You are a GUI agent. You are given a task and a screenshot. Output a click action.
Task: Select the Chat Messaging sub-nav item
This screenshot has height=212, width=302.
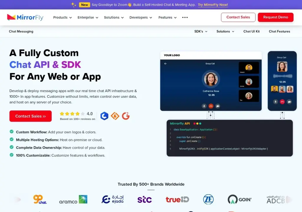tap(21, 31)
